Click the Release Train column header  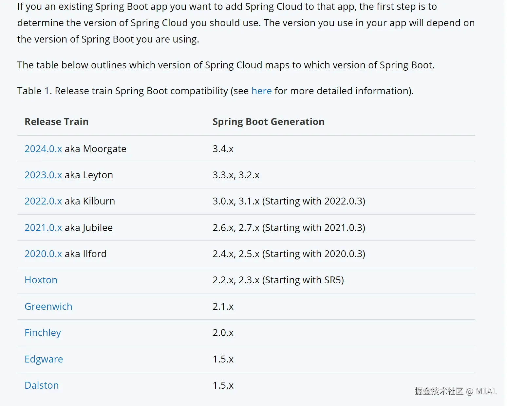pos(57,122)
